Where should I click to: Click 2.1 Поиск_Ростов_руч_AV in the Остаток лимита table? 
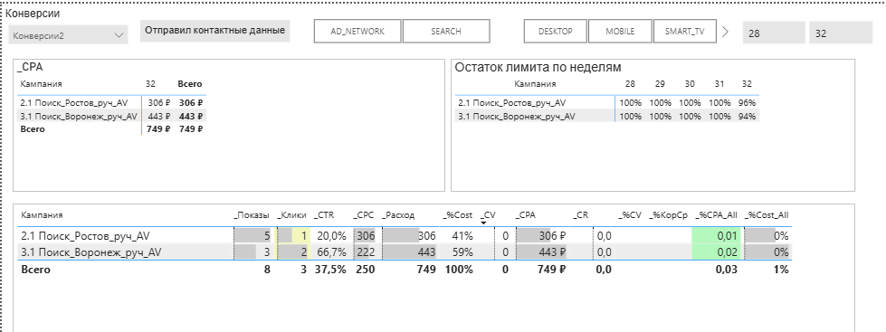click(x=512, y=103)
